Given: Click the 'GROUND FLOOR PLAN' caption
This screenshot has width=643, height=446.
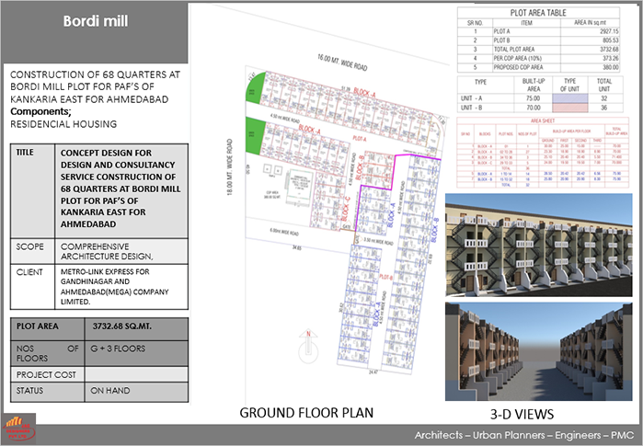Looking at the screenshot, I should [x=306, y=413].
